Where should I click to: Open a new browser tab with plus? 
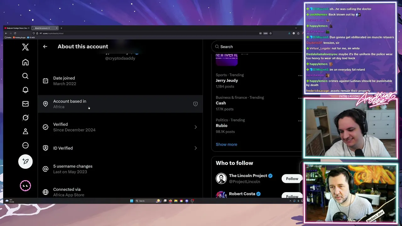tap(61, 28)
